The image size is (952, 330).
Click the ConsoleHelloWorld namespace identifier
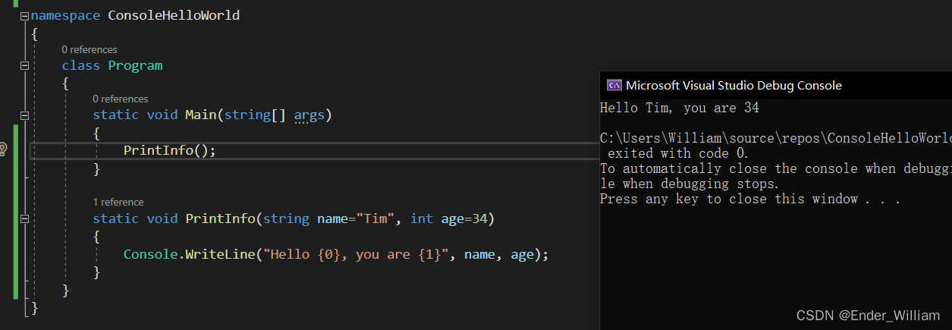[x=174, y=16]
